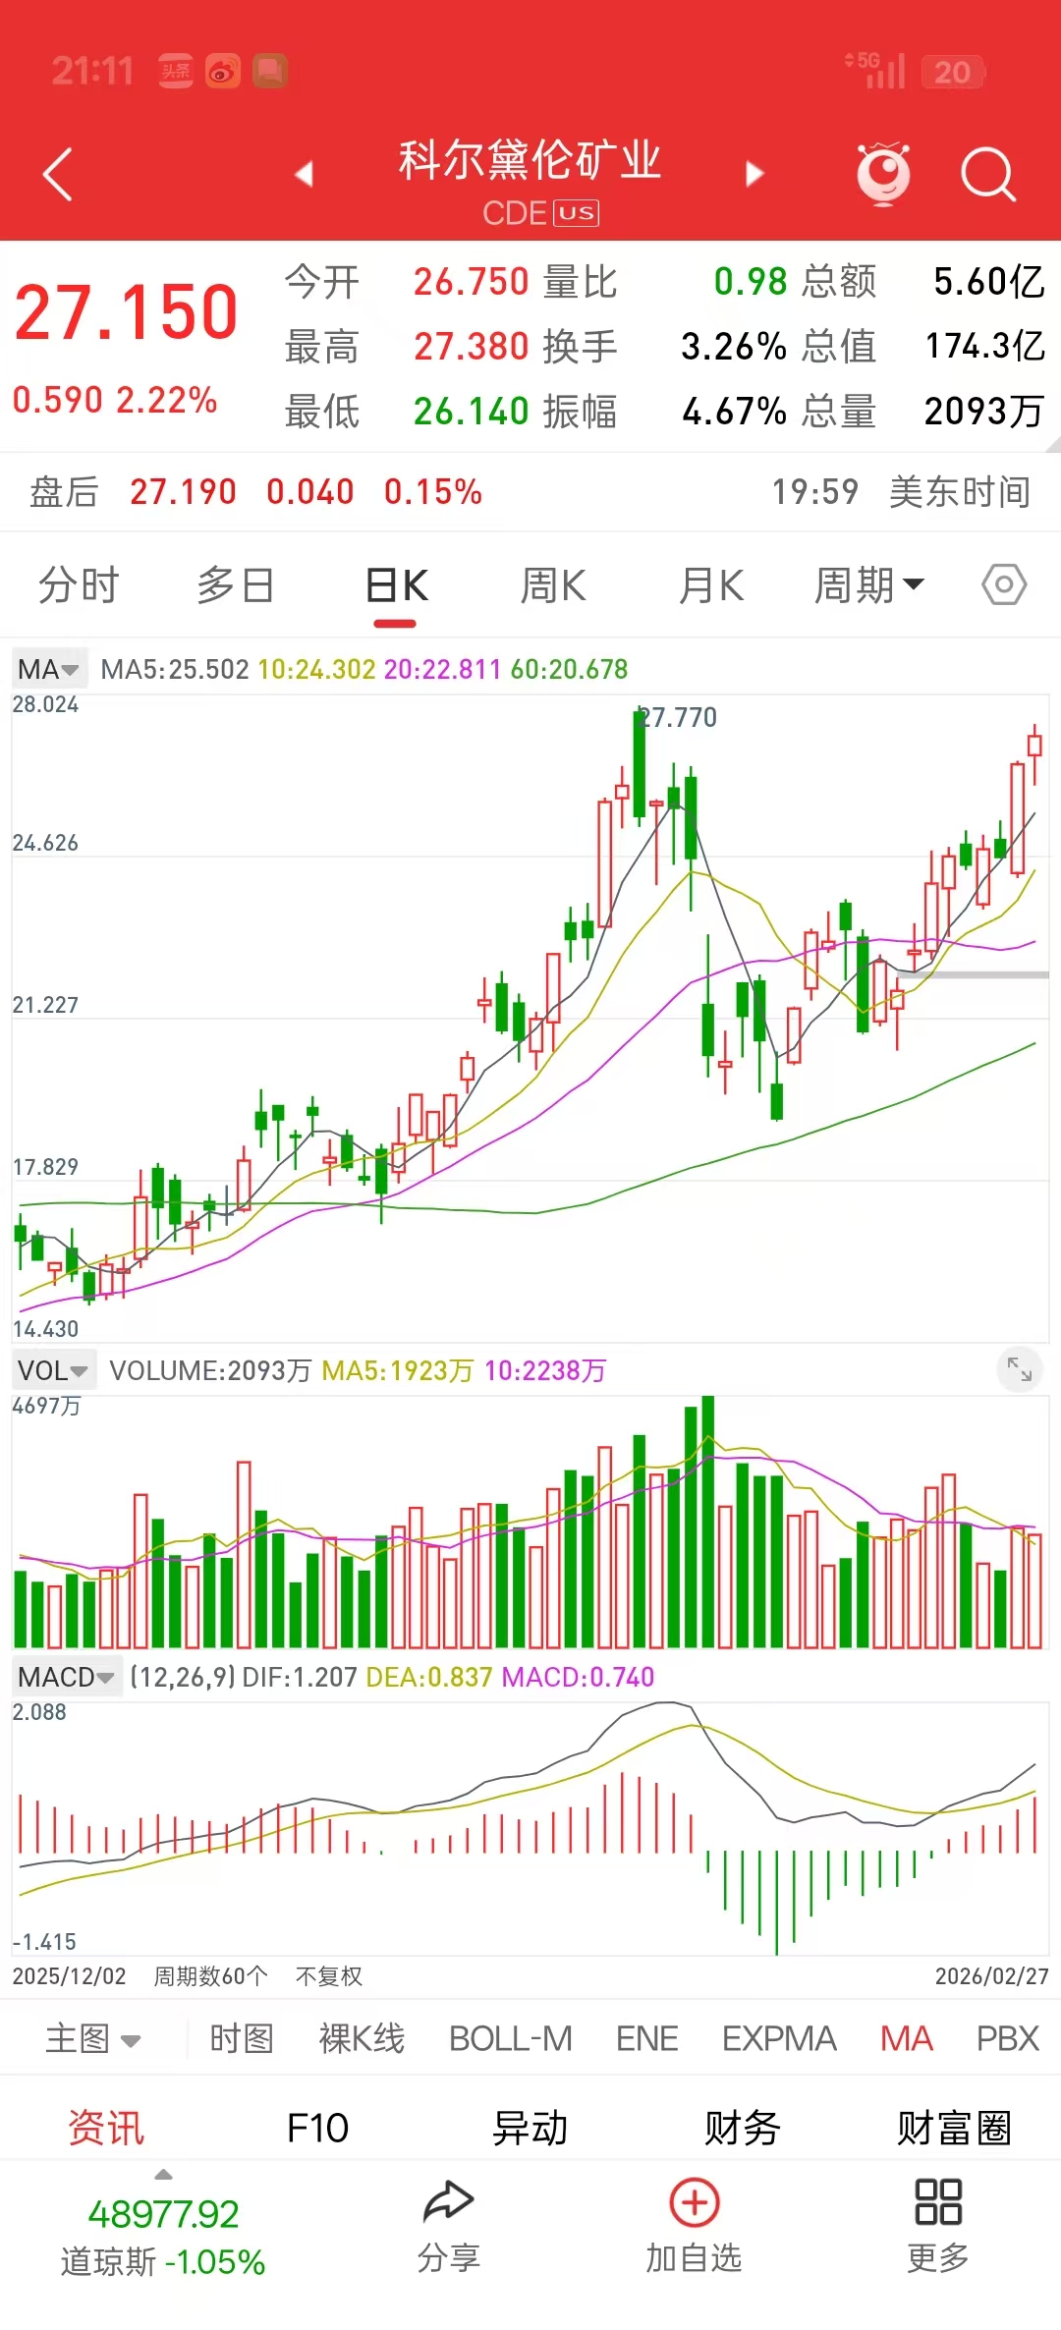Open chart settings hexagon icon
1061x2330 pixels.
pos(1003,585)
